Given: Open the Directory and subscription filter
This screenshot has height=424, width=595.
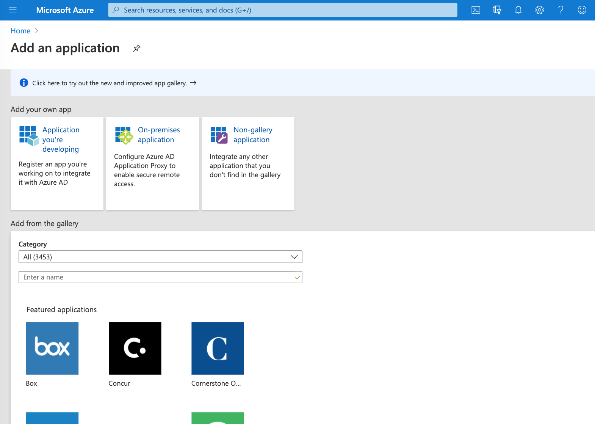Looking at the screenshot, I should pyautogui.click(x=497, y=10).
